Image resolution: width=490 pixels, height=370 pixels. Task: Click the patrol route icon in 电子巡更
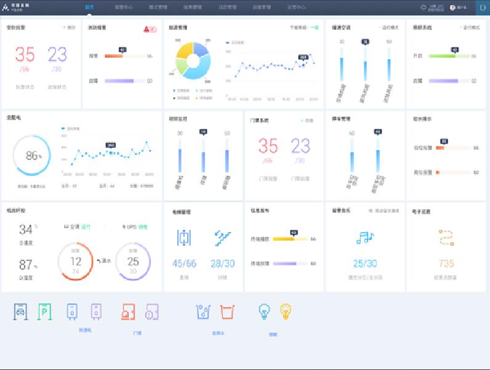[x=446, y=238]
